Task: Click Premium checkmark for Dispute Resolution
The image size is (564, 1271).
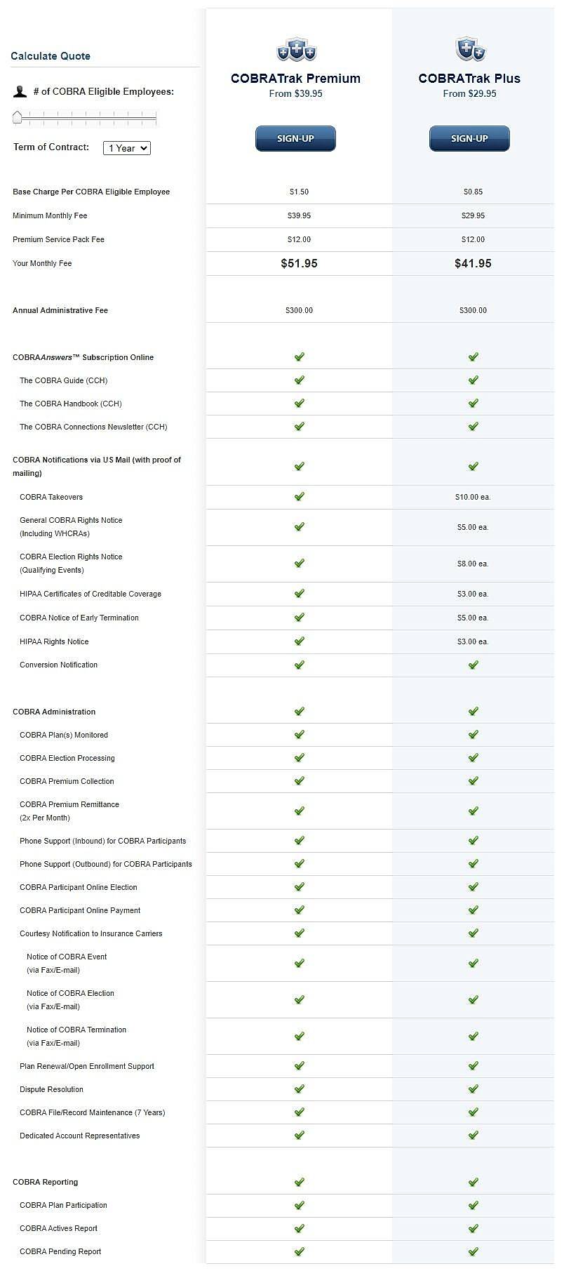Action: [x=299, y=1089]
